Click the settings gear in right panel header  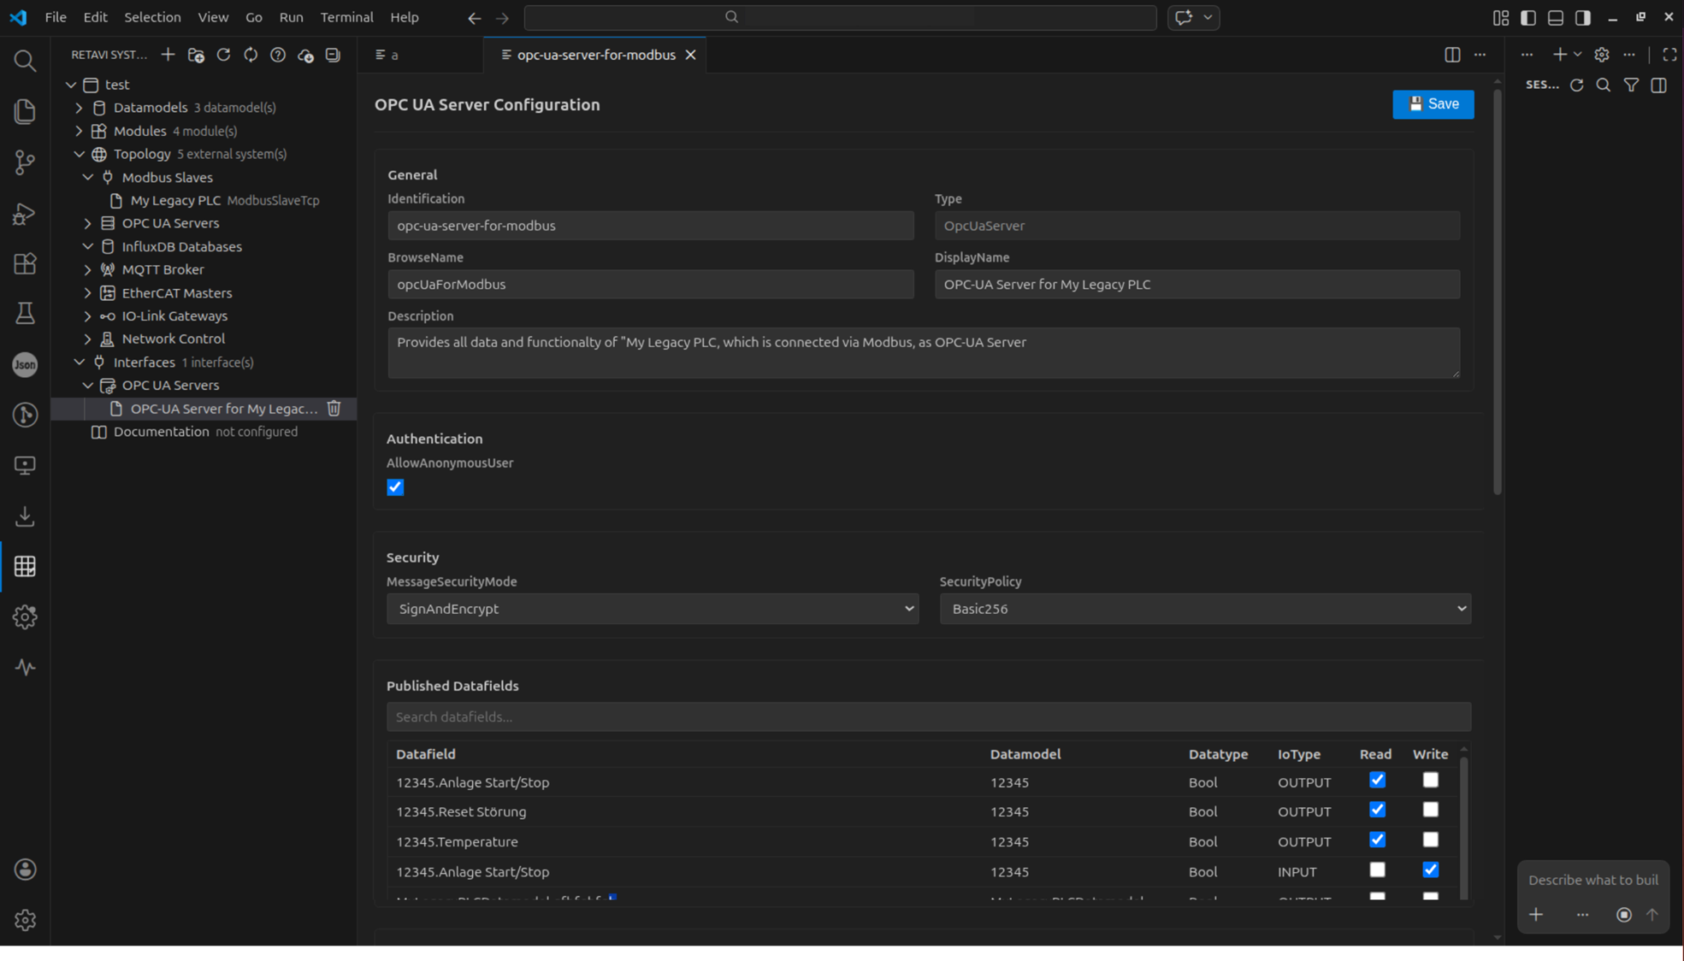[1602, 55]
